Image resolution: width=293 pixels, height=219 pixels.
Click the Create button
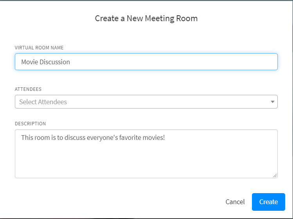268,202
